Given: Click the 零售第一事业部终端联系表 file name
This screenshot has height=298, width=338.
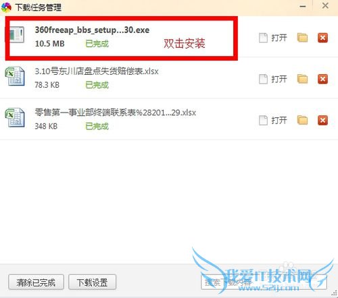Looking at the screenshot, I should coord(115,113).
